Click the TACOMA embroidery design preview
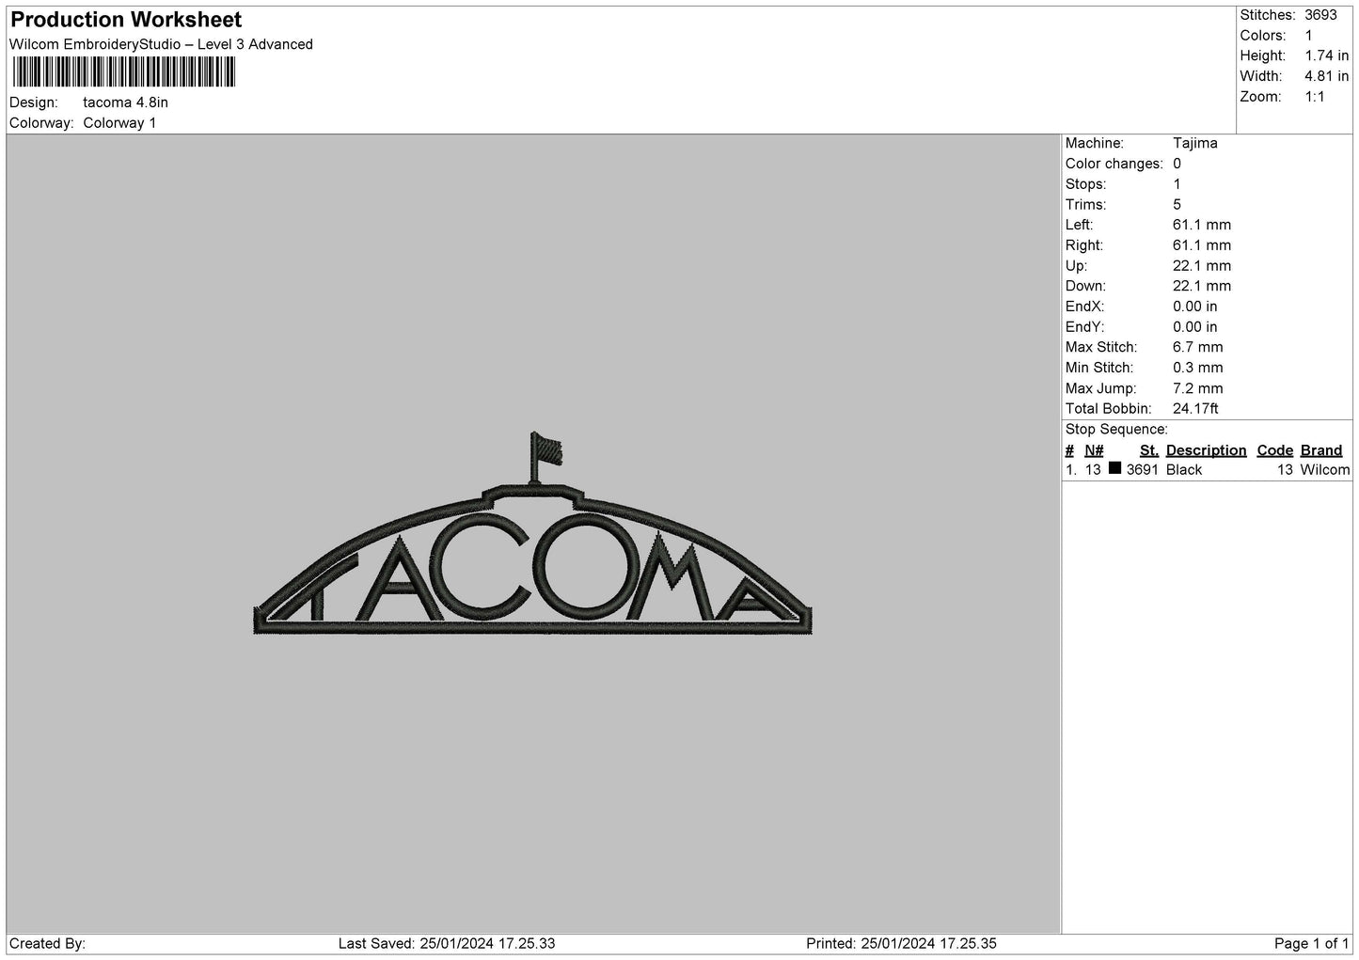This screenshot has width=1359, height=960. pos(532,535)
